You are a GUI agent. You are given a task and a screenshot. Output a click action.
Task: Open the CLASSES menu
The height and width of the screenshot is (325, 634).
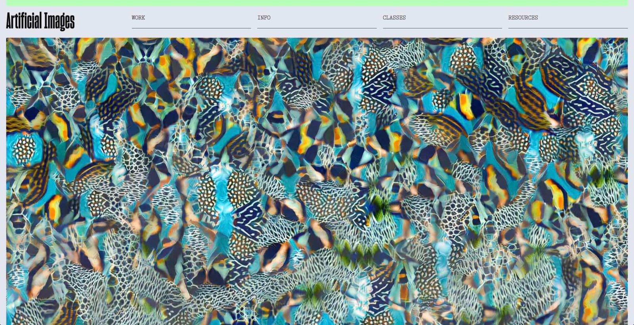coord(394,17)
